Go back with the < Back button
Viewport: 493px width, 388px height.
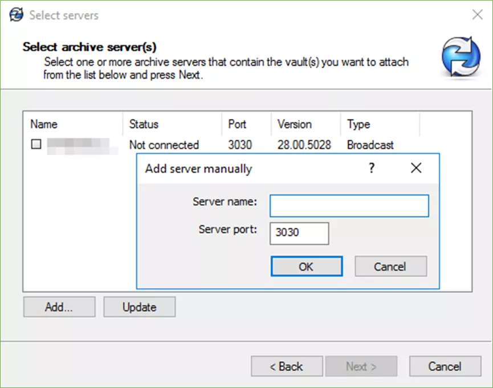click(x=287, y=366)
